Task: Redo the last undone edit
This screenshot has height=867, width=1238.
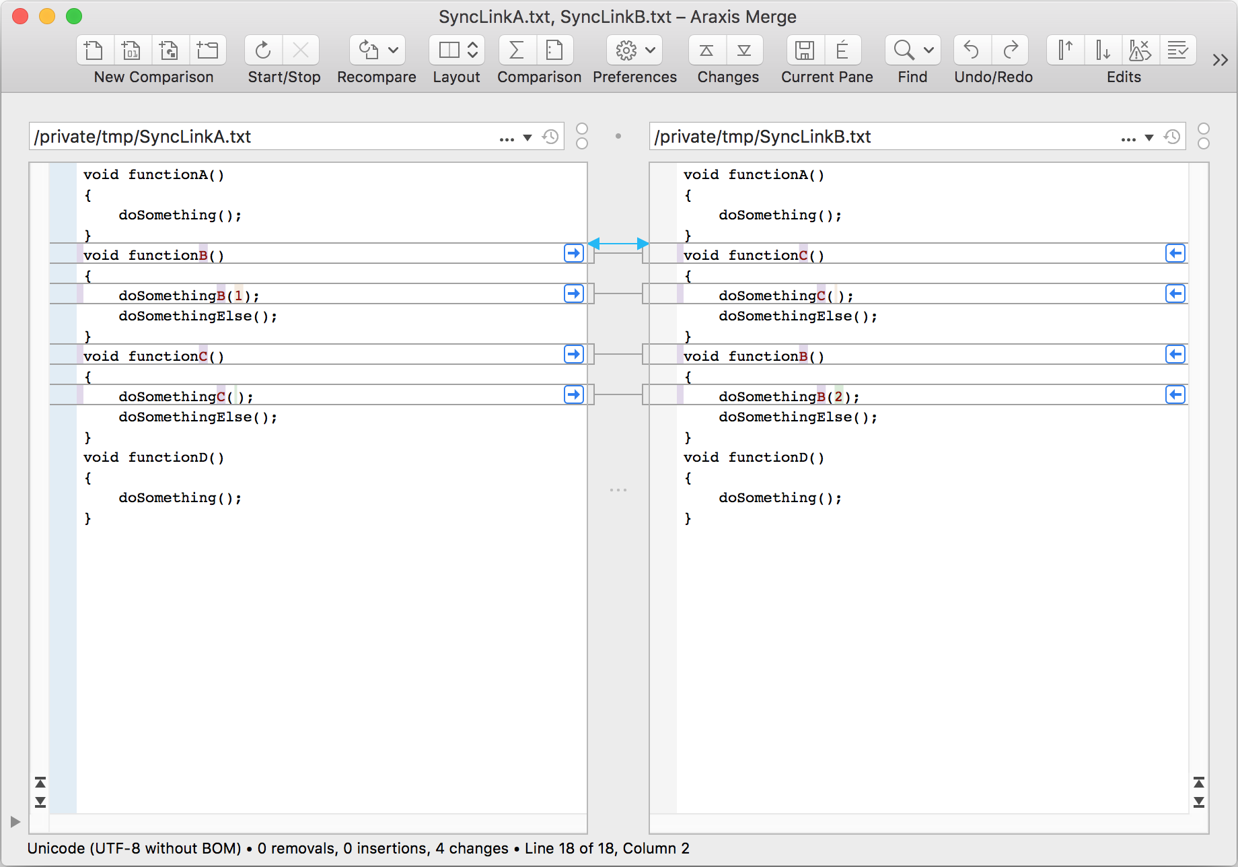Action: pyautogui.click(x=1011, y=50)
